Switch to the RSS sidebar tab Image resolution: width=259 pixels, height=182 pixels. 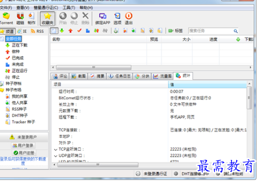tap(37, 31)
